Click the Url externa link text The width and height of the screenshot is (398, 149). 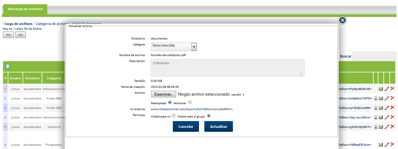(192, 109)
